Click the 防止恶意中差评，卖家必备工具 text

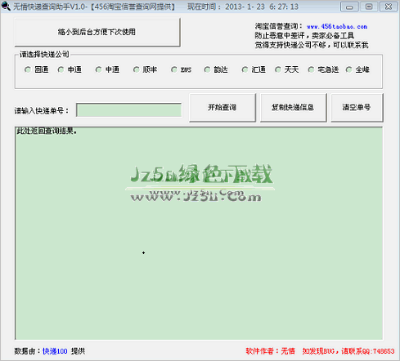[304, 36]
